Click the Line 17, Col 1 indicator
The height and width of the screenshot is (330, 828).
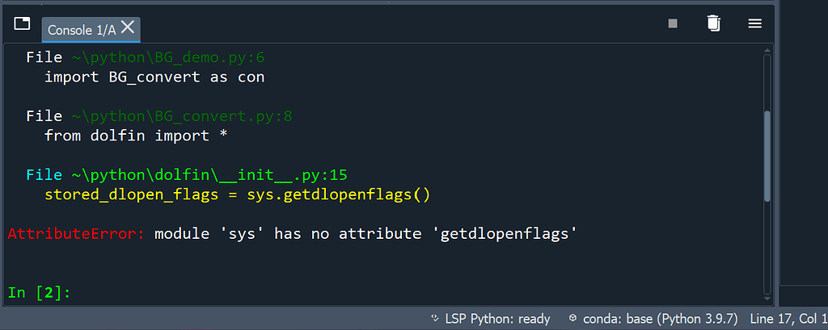coord(788,319)
